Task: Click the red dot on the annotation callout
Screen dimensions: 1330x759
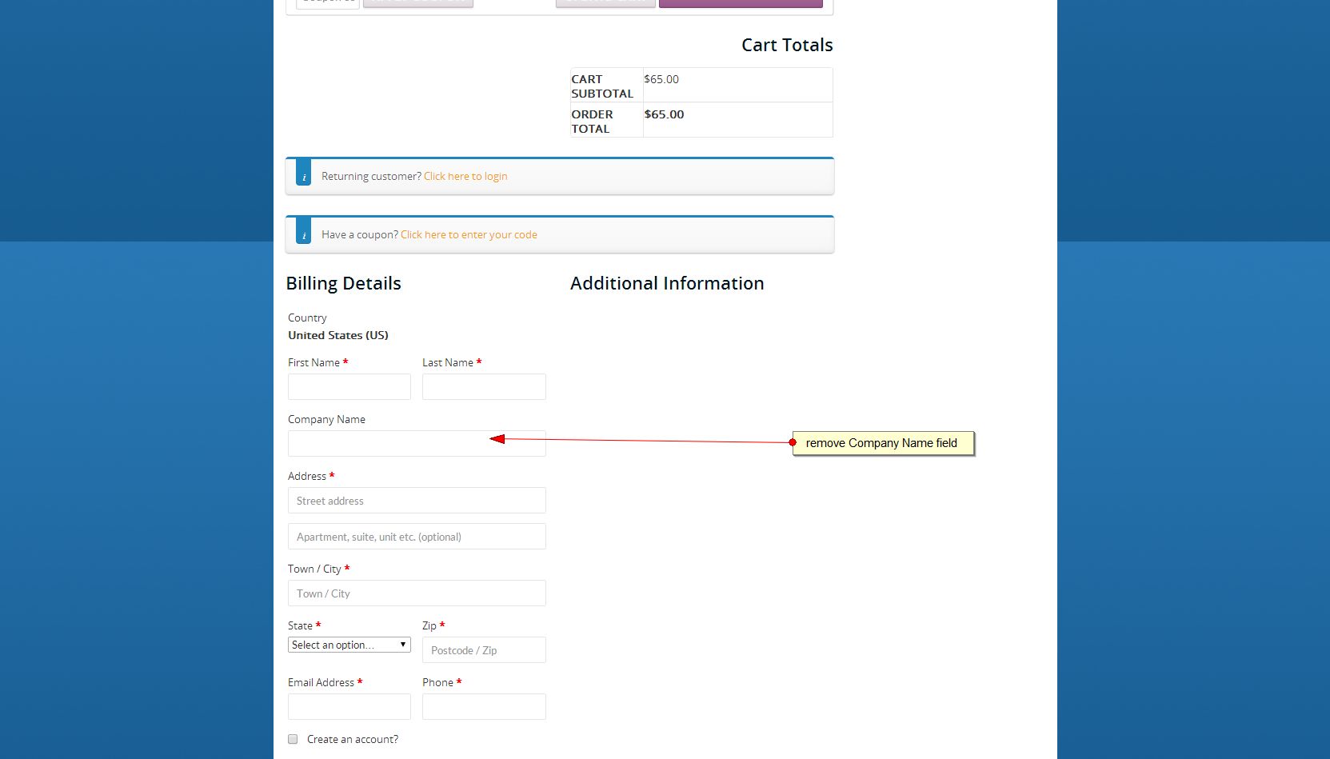Action: click(793, 442)
